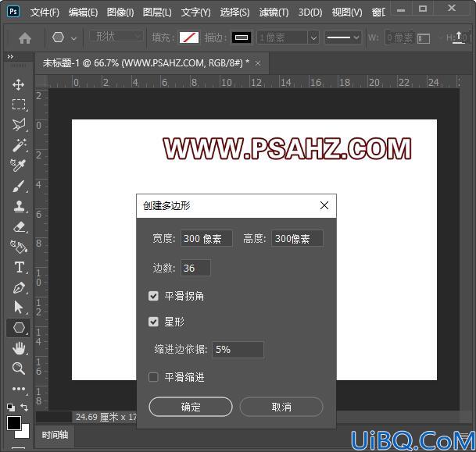Select the Move tool
This screenshot has width=476, height=452.
(x=19, y=85)
